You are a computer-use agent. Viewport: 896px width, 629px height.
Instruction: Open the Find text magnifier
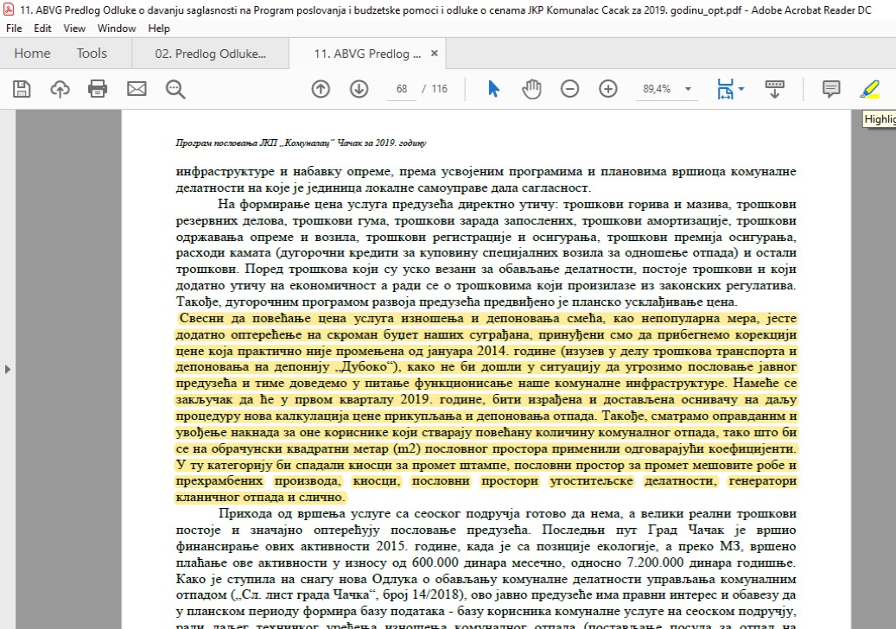(175, 89)
